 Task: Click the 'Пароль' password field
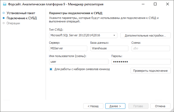[141, 62]
